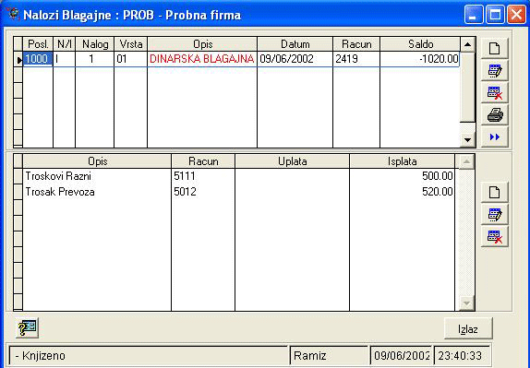530x368 pixels.
Task: Close the Nalozi Blagajne window
Action: (x=516, y=15)
